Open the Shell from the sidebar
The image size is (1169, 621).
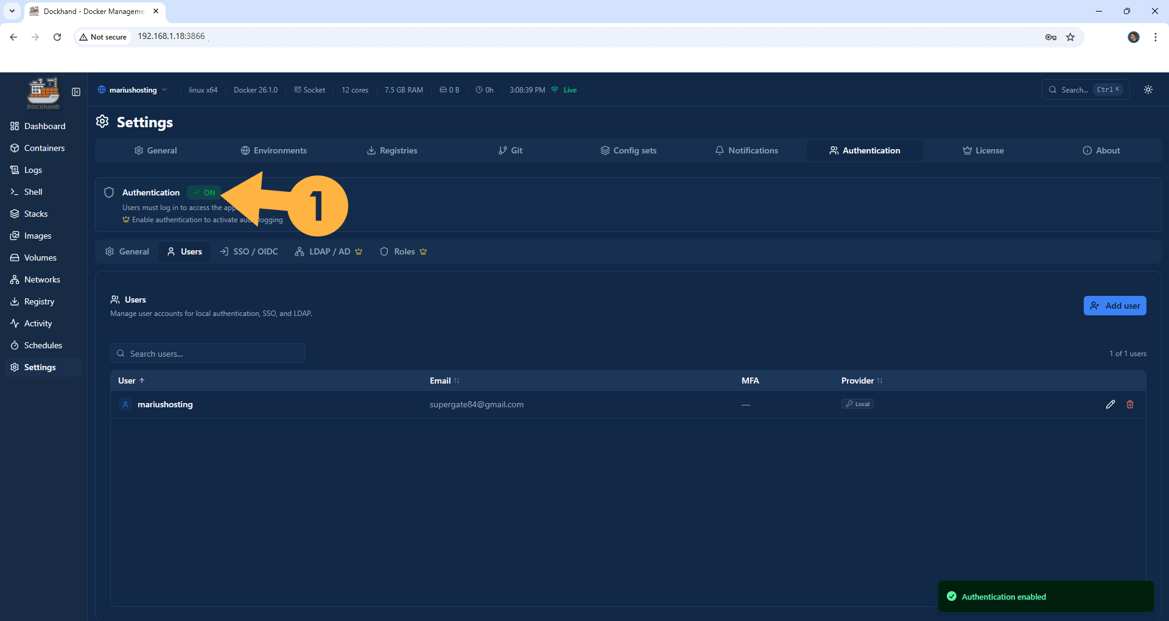(33, 191)
